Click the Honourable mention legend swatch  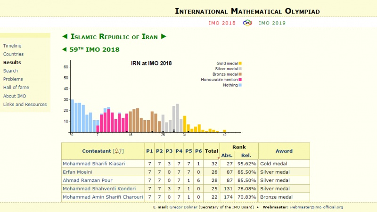point(240,80)
